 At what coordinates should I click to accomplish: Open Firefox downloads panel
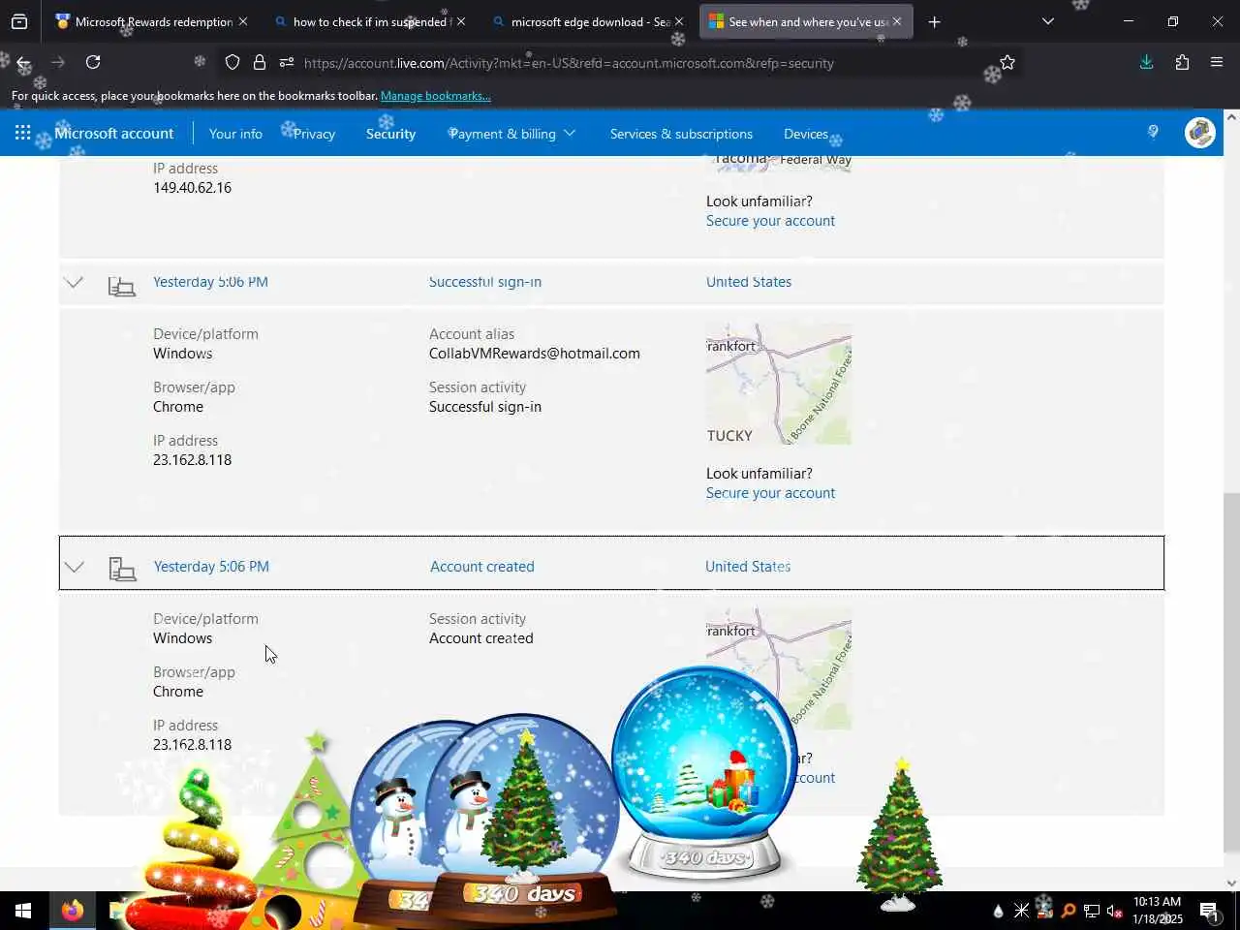click(1146, 63)
